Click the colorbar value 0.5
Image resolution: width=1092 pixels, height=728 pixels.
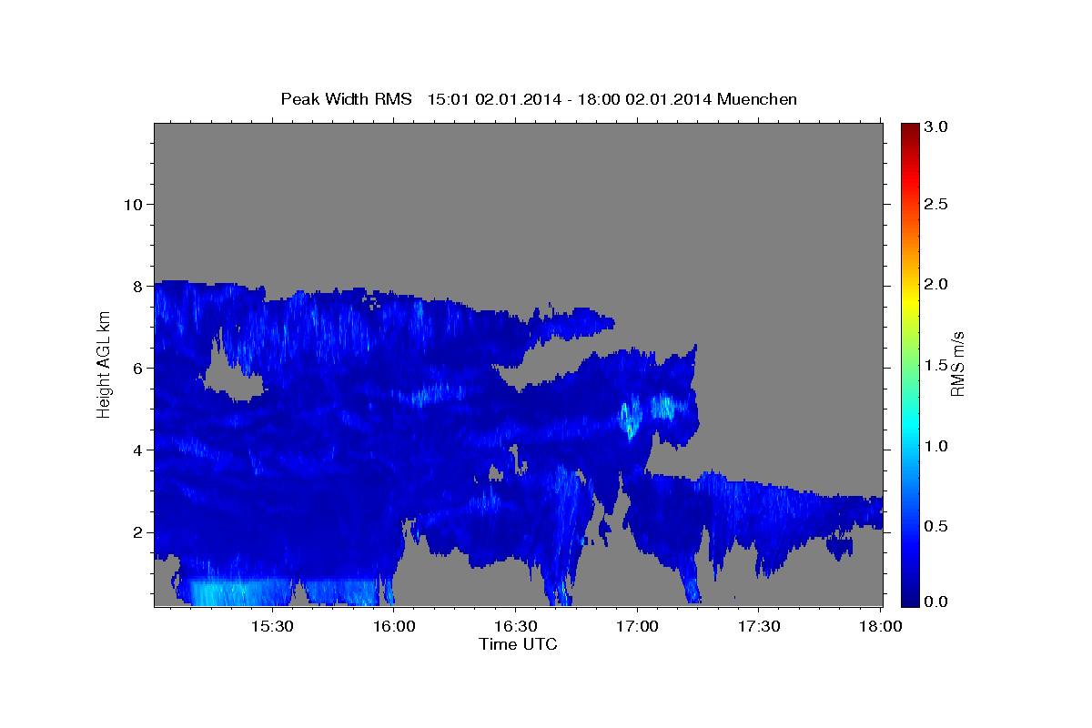[938, 526]
